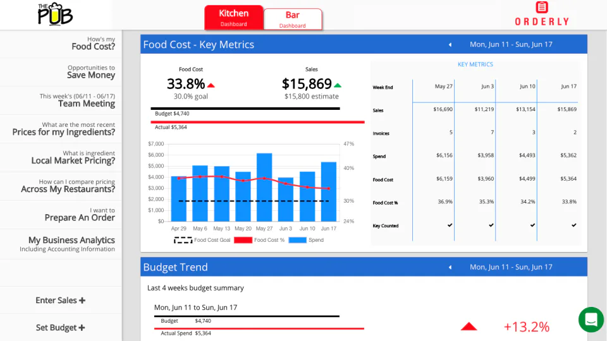Click Key Counted checkmark for May 27
The image size is (607, 341).
pos(450,225)
